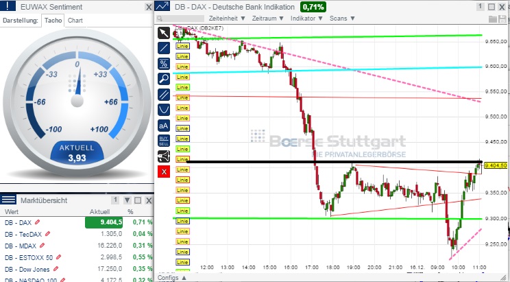The height and width of the screenshot is (282, 510).
Task: Click the pencil icon beside DB - ESTOXX 50
Action: click(58, 257)
